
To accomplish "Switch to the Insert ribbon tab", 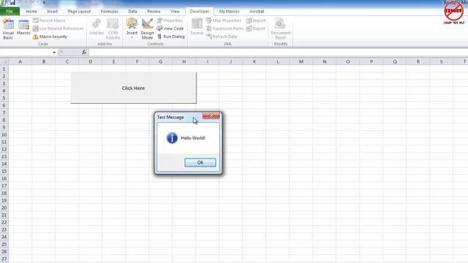I will (52, 12).
